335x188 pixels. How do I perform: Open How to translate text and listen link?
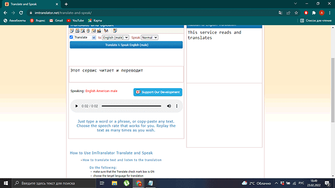coord(122,160)
